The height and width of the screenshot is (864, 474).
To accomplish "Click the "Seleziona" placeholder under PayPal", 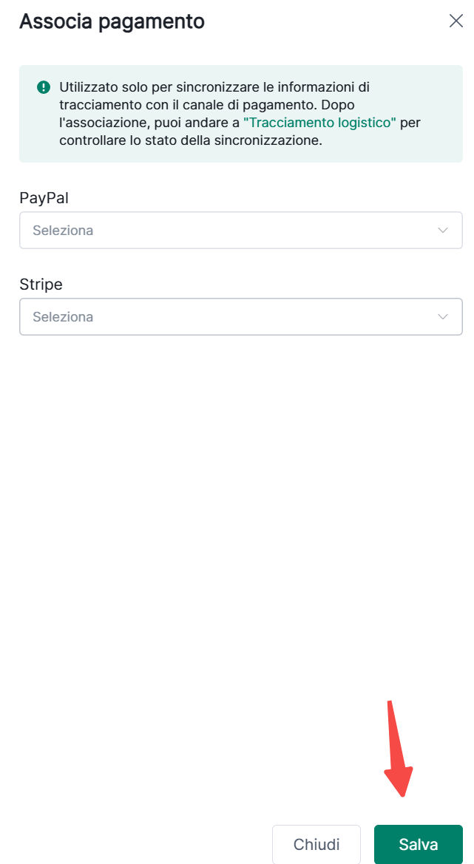I will (x=63, y=231).
